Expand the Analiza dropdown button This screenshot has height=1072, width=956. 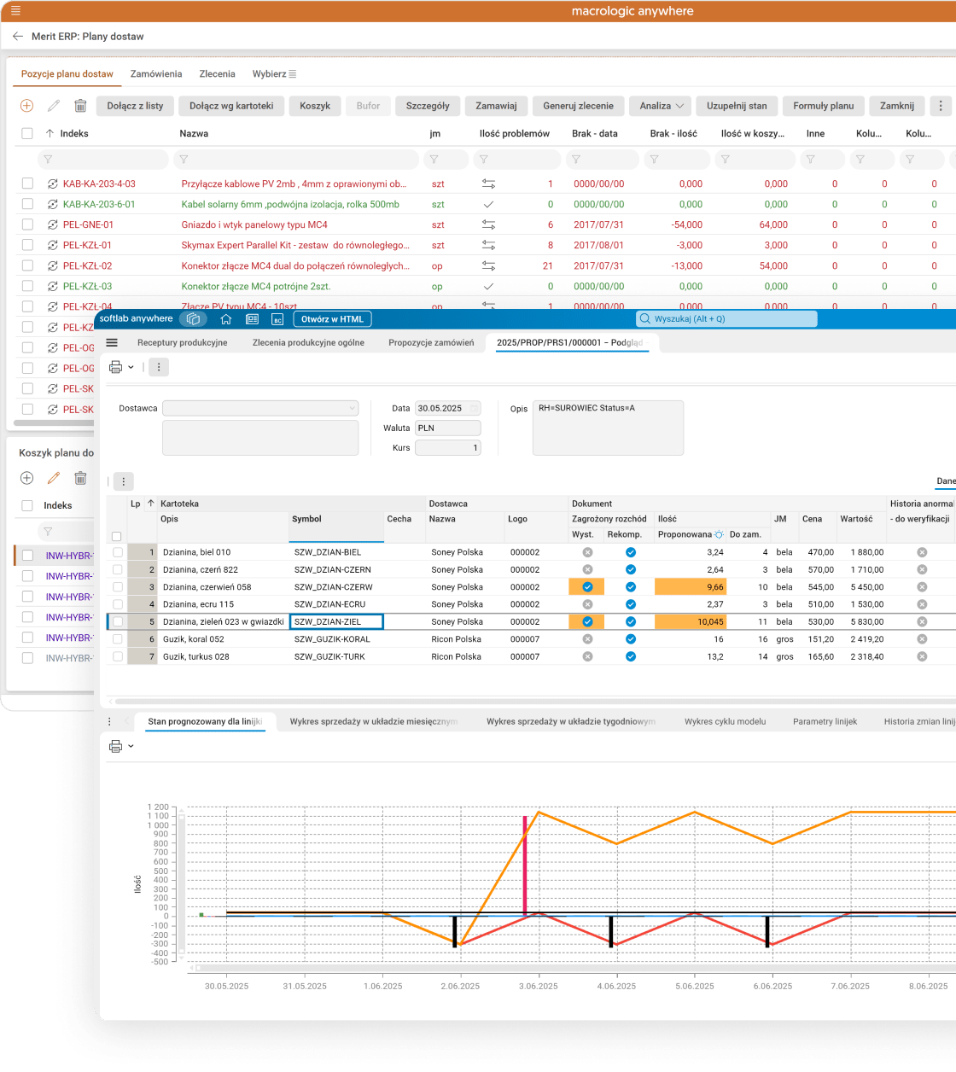[x=660, y=106]
